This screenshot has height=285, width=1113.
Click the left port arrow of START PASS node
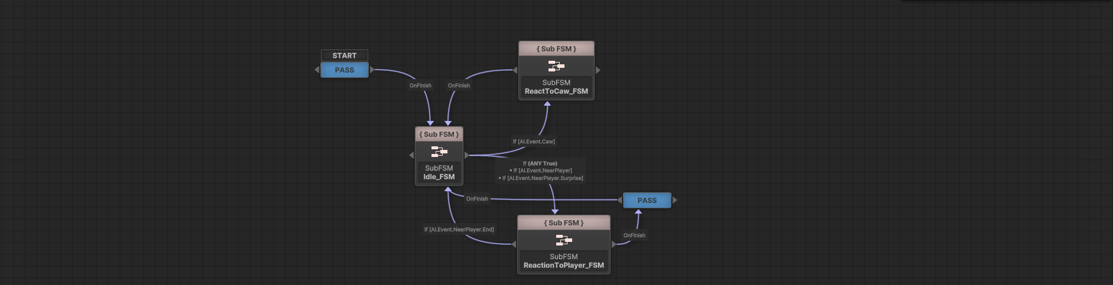coord(317,70)
